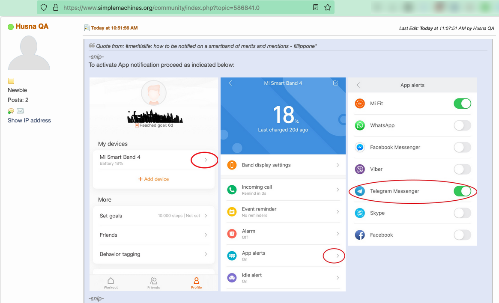
Task: Open the Friends row chevron under More
Action: pyautogui.click(x=206, y=235)
